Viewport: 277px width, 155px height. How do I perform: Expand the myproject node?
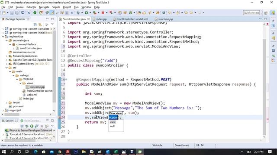point(3,110)
